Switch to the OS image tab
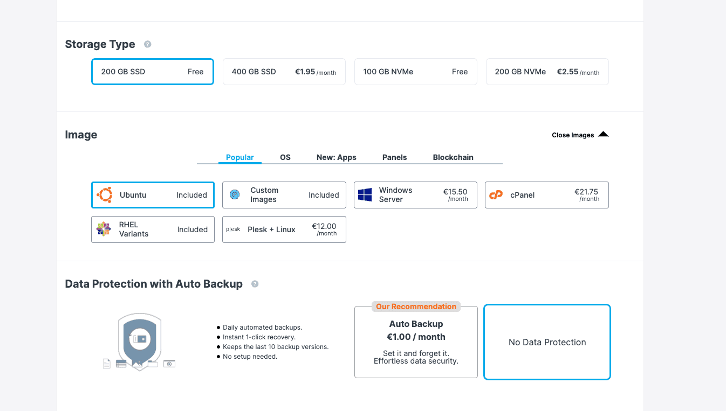 (285, 157)
